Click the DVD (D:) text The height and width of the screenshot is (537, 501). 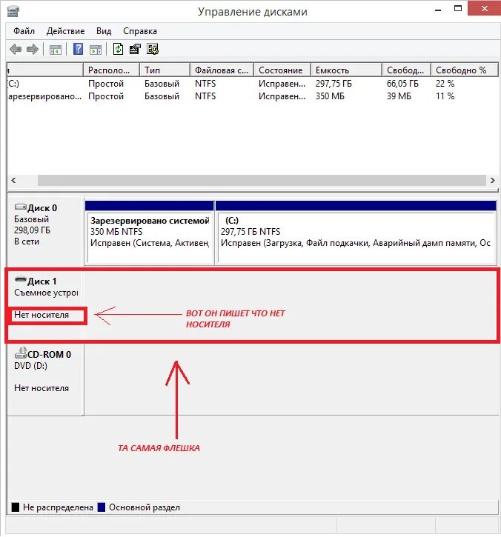(x=30, y=366)
